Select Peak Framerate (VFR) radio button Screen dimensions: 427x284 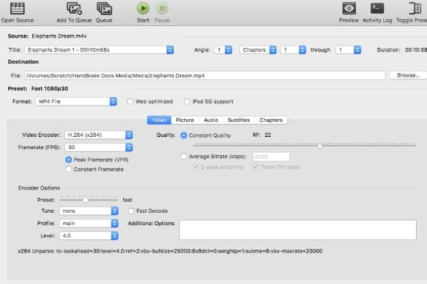point(68,159)
